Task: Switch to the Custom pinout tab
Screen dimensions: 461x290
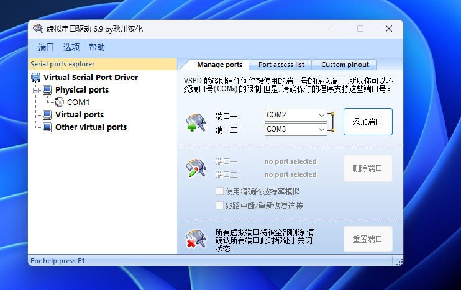Action: (345, 65)
